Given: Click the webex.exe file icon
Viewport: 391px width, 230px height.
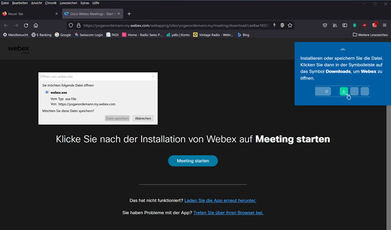Looking at the screenshot, I should [x=46, y=92].
